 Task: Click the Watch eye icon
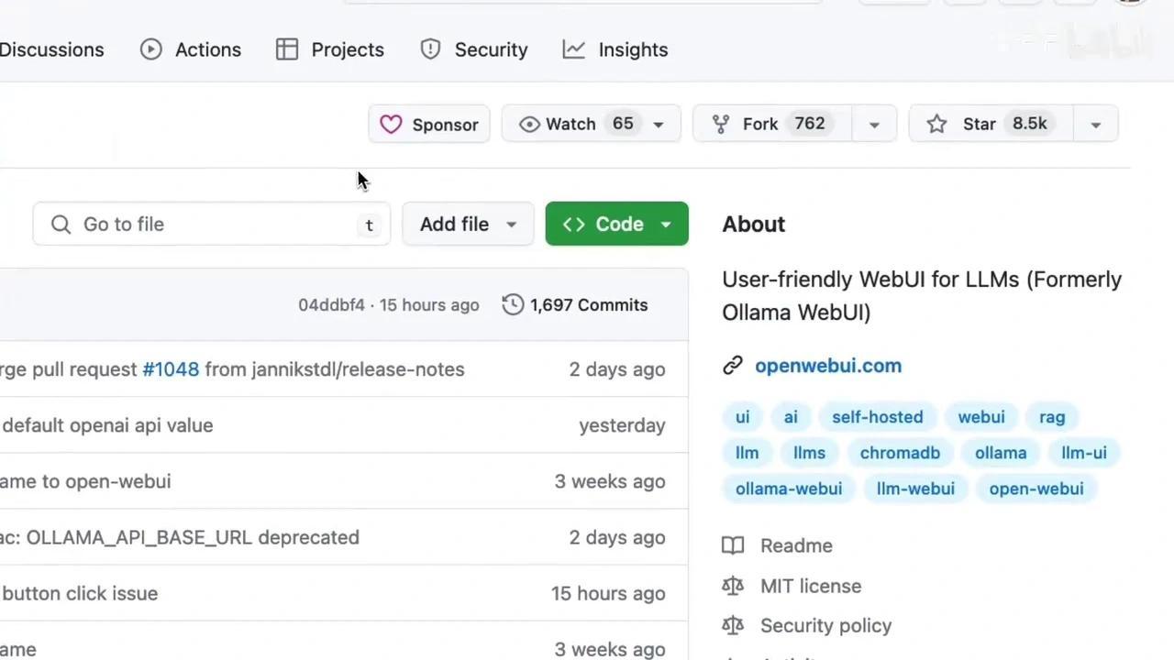(529, 125)
